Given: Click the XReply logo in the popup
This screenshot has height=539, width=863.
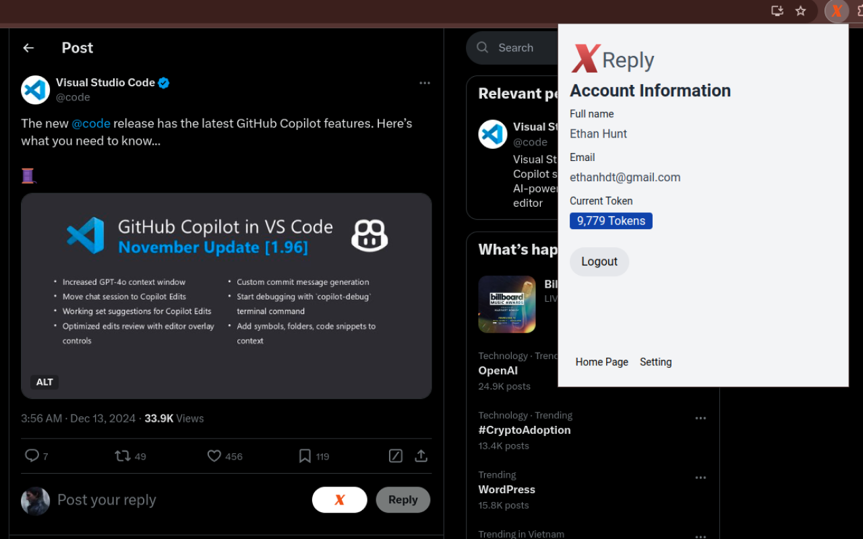Looking at the screenshot, I should point(613,59).
